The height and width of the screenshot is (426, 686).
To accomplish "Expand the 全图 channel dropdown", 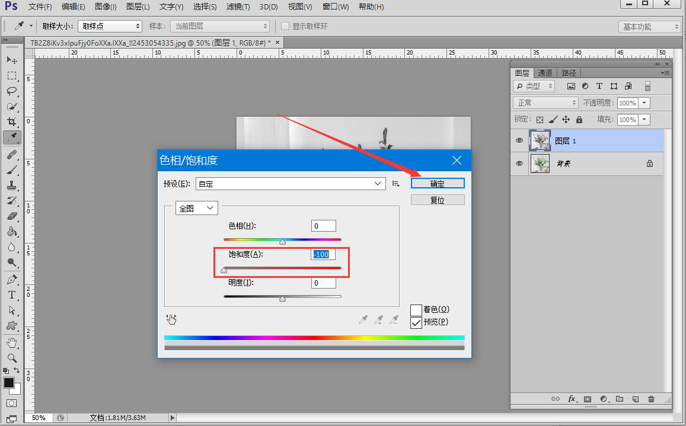I will [197, 209].
